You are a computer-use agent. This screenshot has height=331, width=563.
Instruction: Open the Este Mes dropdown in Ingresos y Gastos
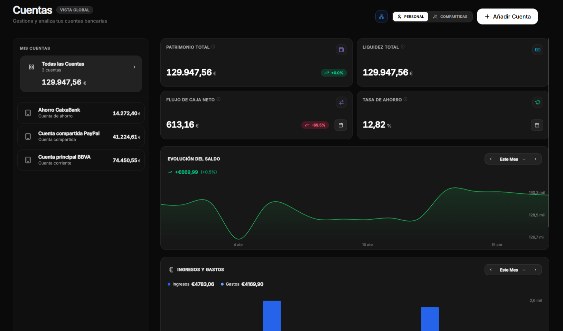[x=513, y=270]
